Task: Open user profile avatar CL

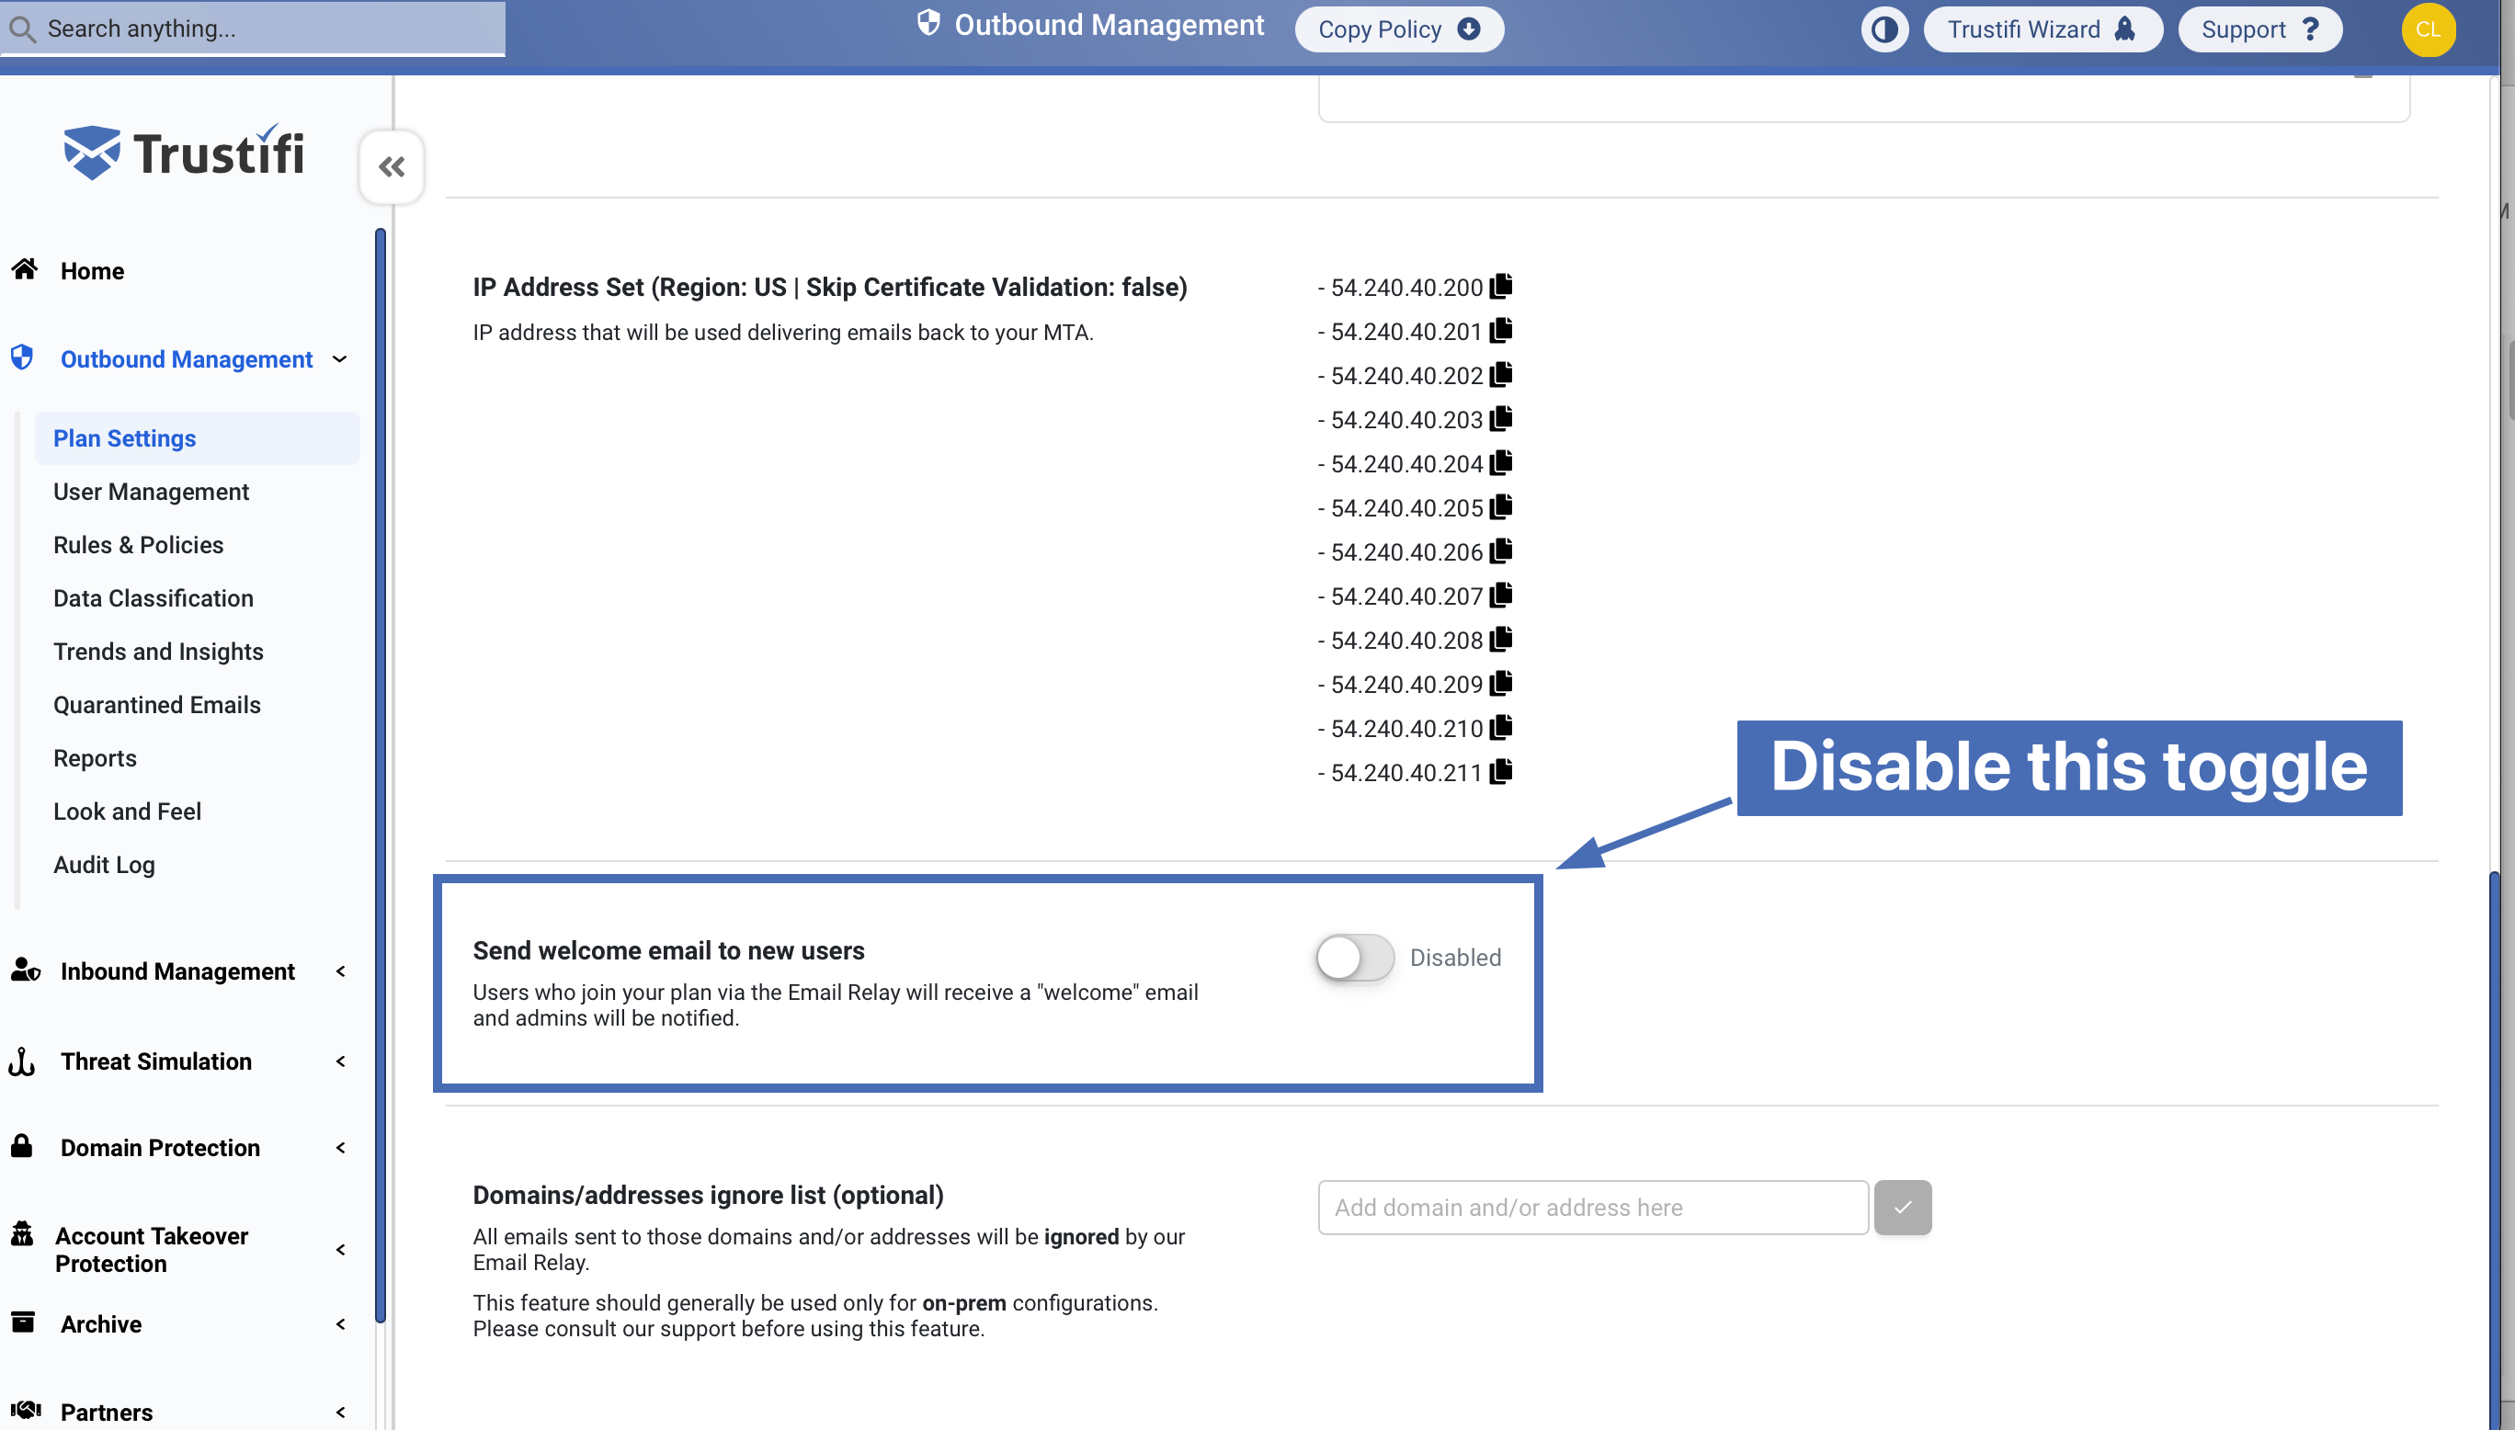Action: (x=2428, y=29)
